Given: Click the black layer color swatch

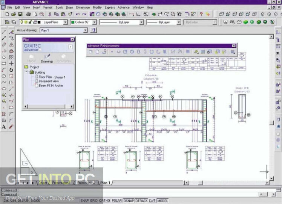Looking at the screenshot, I should [39, 22].
